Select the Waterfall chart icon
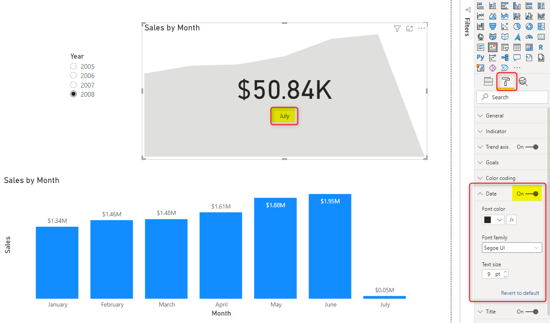Screen dimensions: 550x323 tap(481, 26)
